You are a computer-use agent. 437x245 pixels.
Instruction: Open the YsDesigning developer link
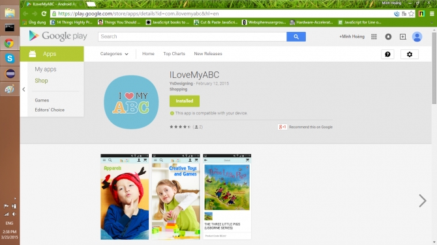coord(181,83)
